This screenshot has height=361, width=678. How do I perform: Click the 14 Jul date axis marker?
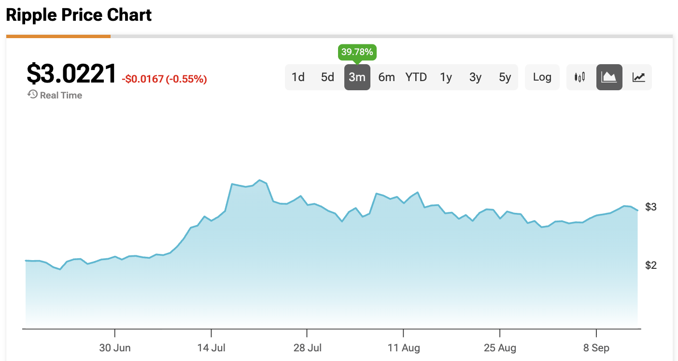[x=212, y=347]
